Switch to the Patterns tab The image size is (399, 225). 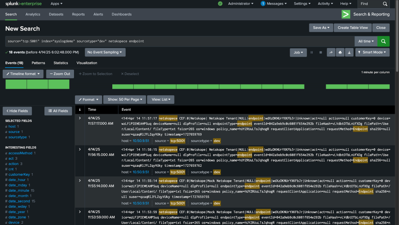click(x=38, y=63)
